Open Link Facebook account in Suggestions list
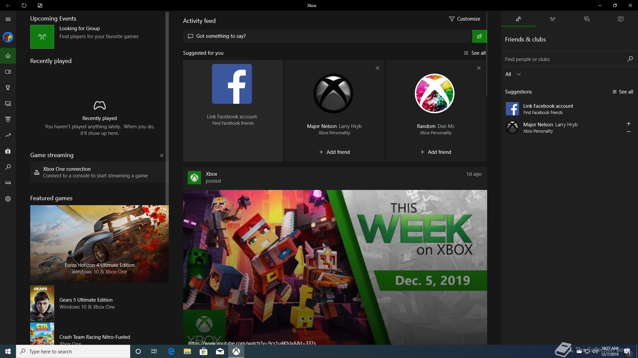 point(569,109)
